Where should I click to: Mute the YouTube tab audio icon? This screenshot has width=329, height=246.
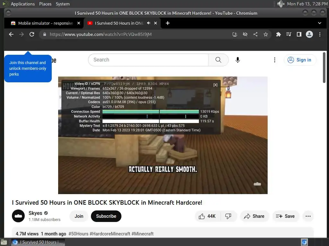coord(148,23)
